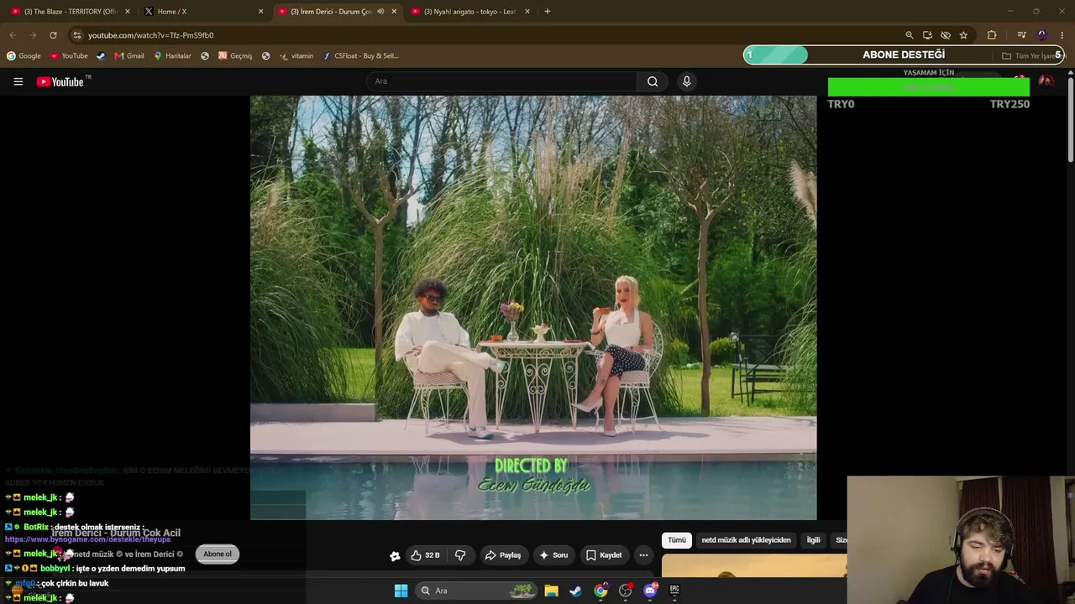The image size is (1075, 604).
Task: Close The Blaze - TERRITORY tab
Action: 128,12
